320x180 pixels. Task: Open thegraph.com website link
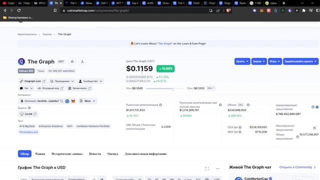(32, 81)
